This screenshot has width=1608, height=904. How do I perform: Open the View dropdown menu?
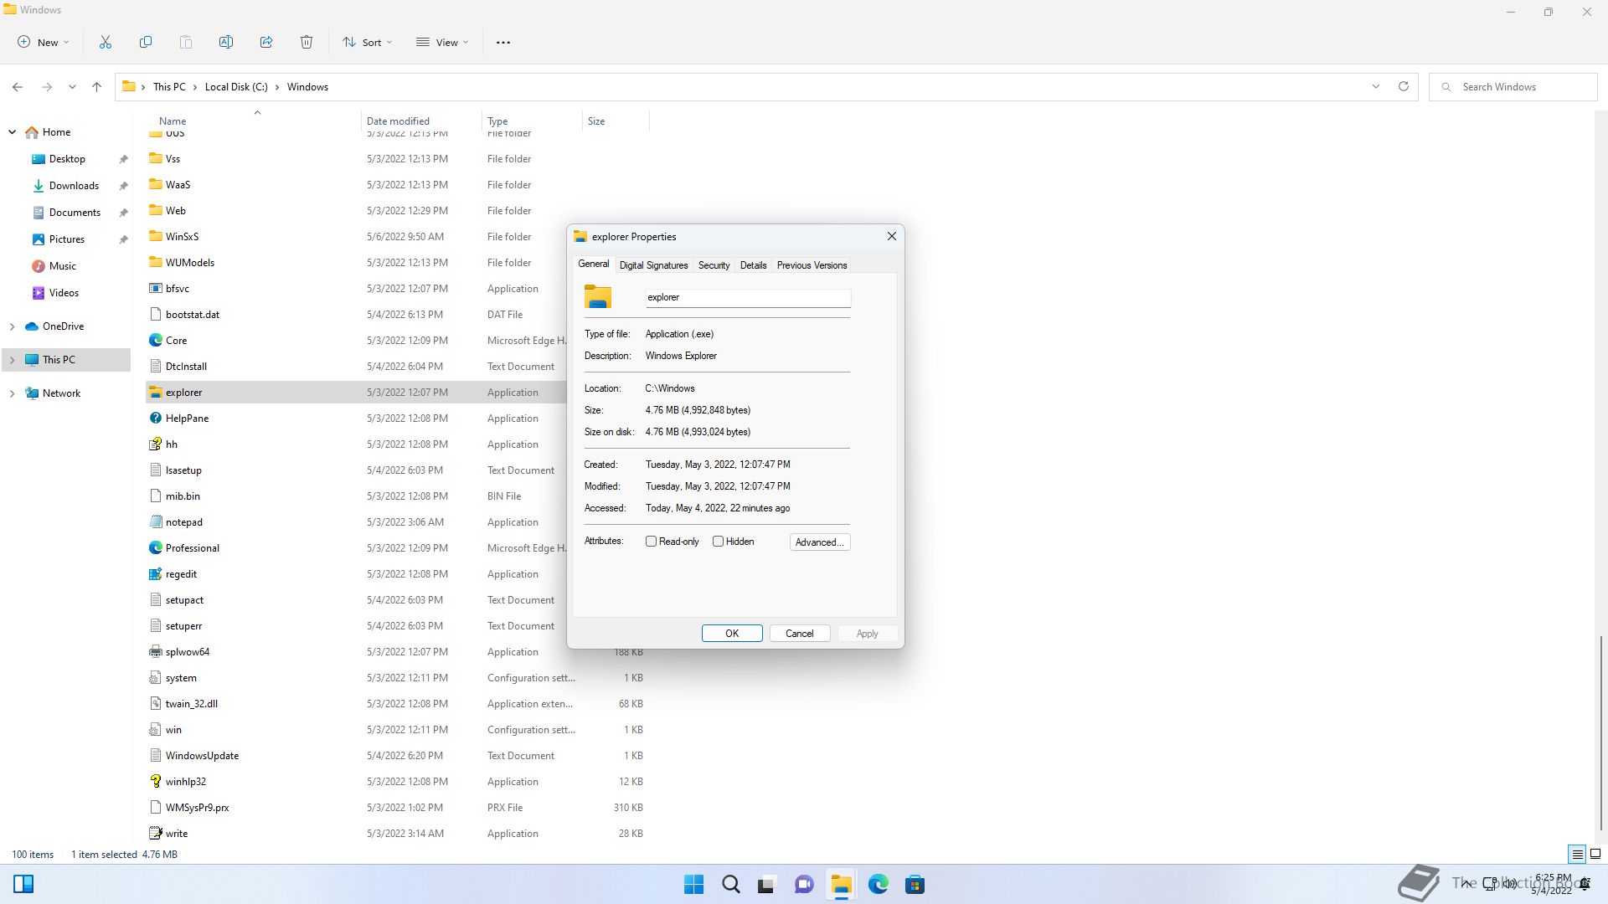click(442, 43)
